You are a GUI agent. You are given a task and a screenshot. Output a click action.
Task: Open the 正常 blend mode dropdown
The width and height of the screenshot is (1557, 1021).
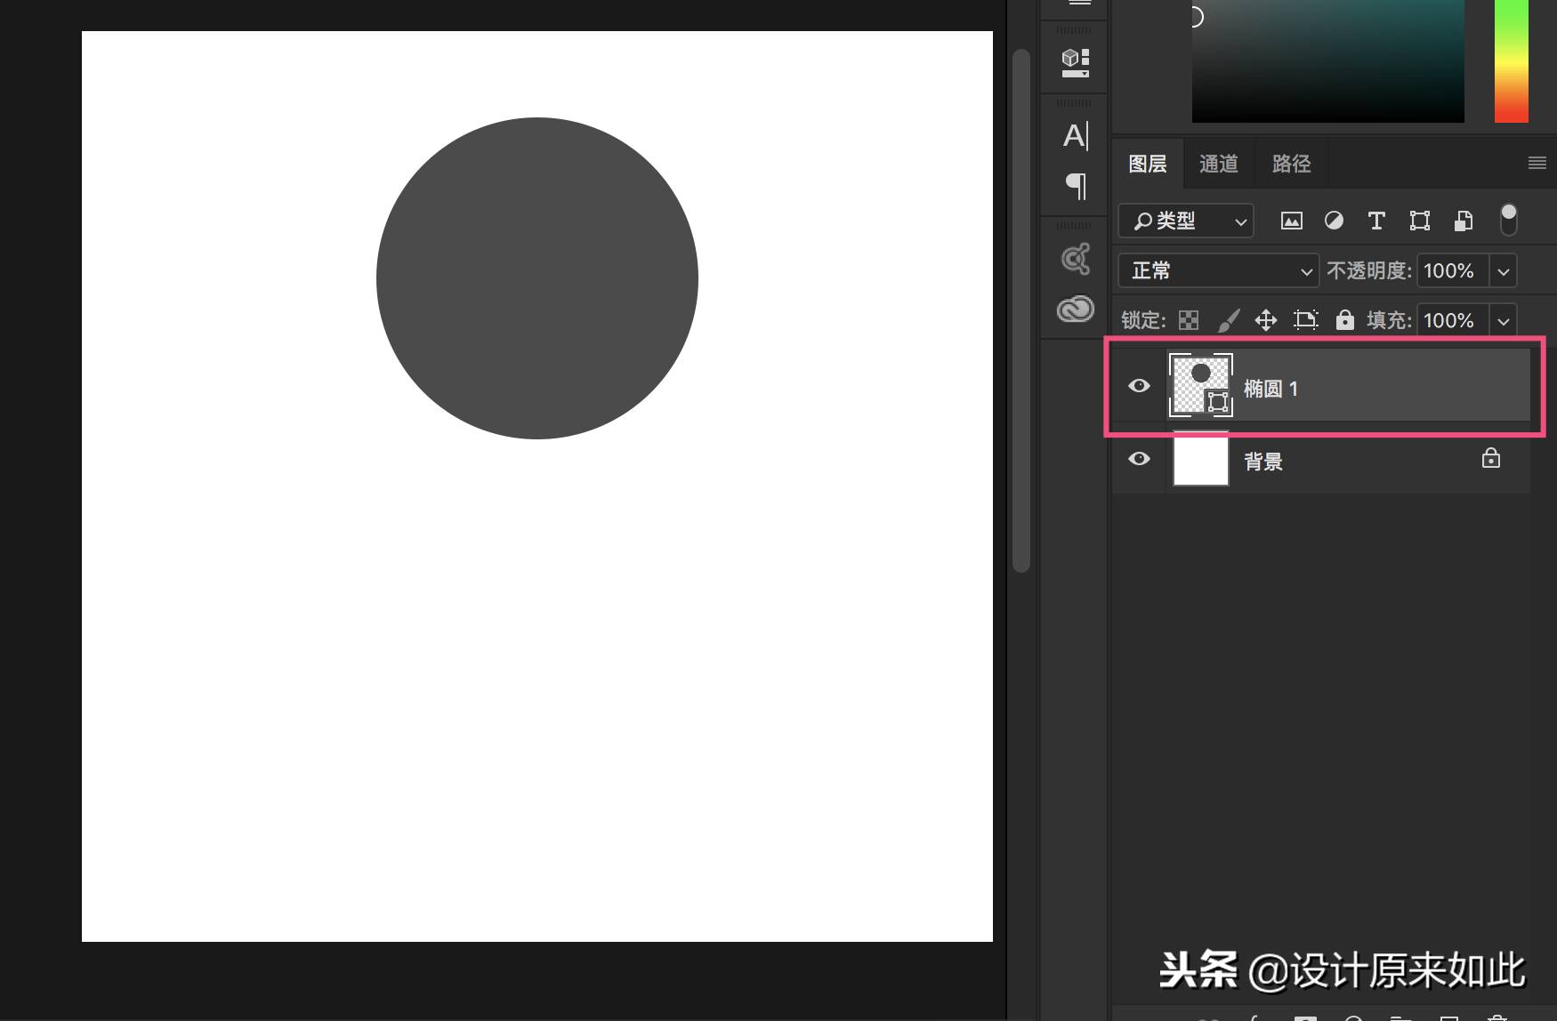(x=1217, y=270)
